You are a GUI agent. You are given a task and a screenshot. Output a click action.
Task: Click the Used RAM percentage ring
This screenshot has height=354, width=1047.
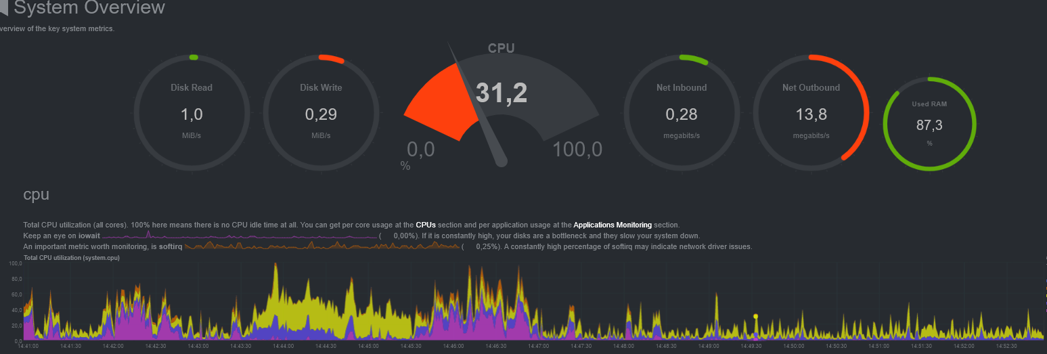pos(929,125)
